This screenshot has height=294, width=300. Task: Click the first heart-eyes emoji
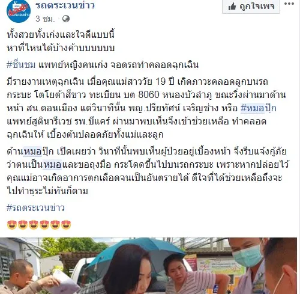click(12, 225)
